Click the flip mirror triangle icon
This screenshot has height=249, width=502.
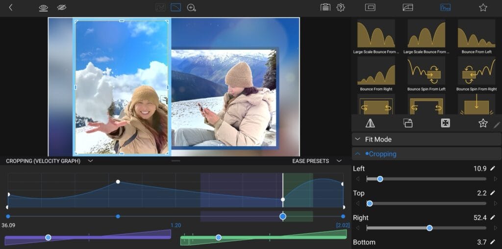[x=370, y=123]
